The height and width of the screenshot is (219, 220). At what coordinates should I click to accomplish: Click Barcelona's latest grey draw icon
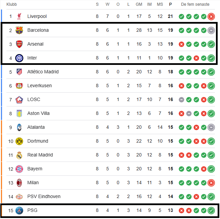click(x=211, y=30)
